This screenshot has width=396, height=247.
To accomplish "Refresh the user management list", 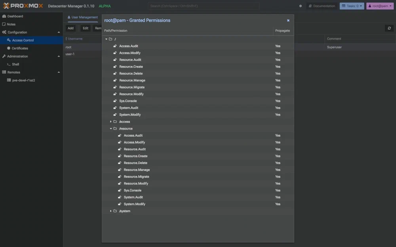I will coord(389,28).
